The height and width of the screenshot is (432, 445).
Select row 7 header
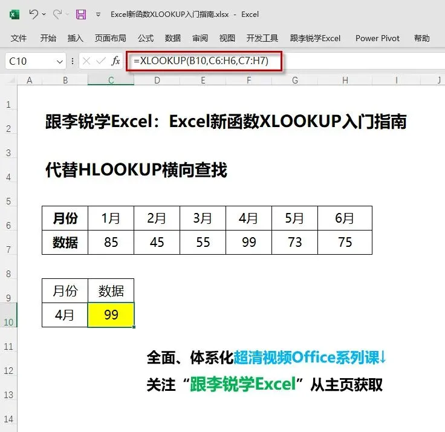(8, 242)
